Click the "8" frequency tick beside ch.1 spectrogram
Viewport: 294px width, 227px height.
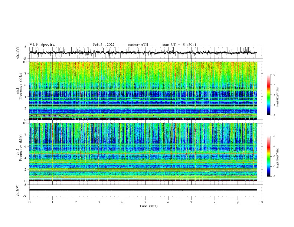click(26, 73)
